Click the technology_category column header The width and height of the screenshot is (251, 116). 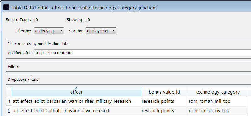[218, 92]
